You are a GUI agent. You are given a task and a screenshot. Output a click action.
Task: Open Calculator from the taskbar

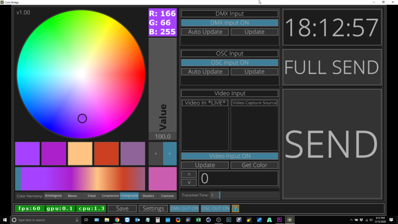click(158, 220)
